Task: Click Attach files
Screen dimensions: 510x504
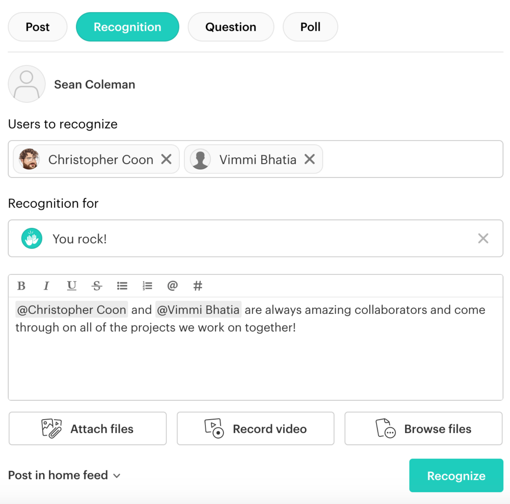Action: 87,428
